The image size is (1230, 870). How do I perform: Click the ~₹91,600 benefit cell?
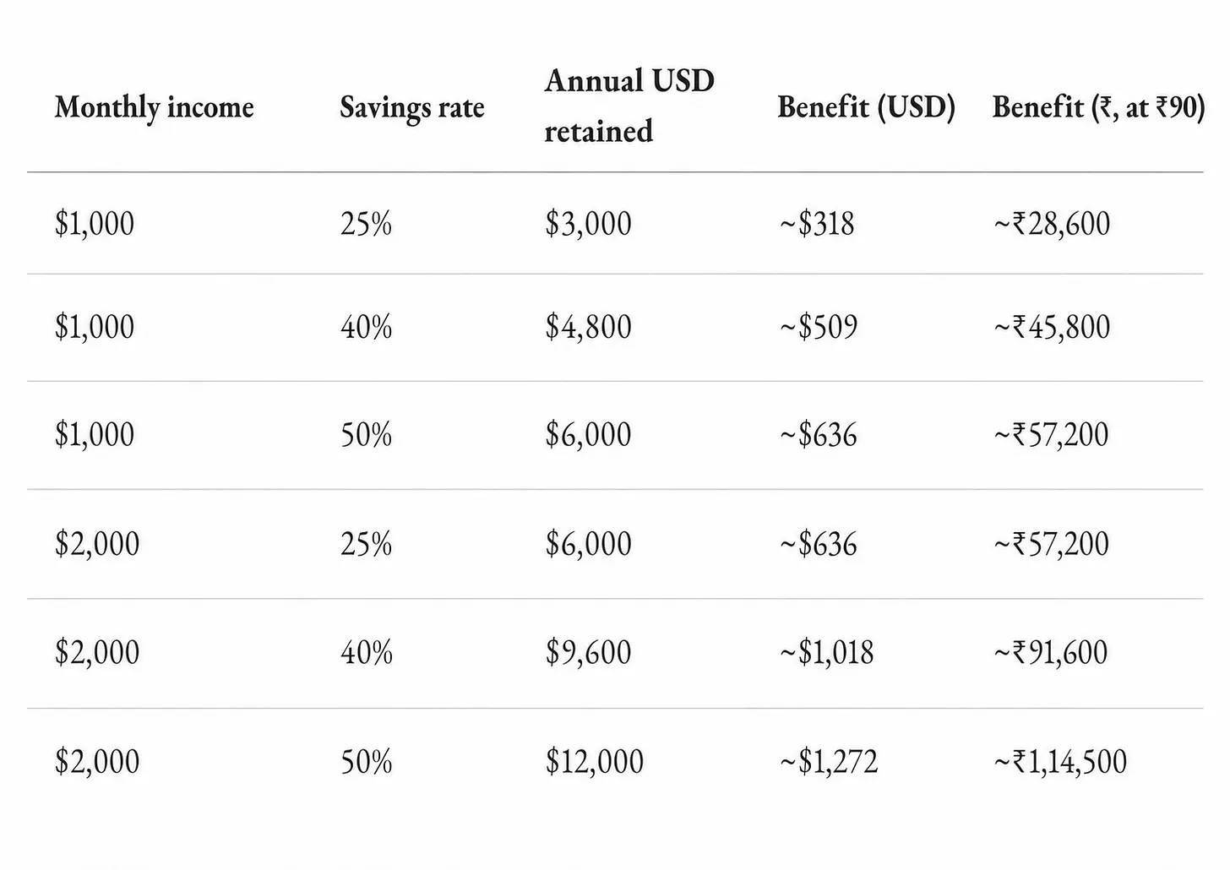(x=1050, y=653)
